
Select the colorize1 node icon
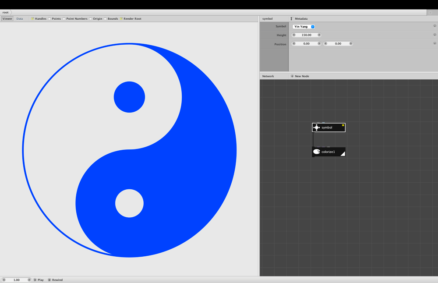[317, 152]
